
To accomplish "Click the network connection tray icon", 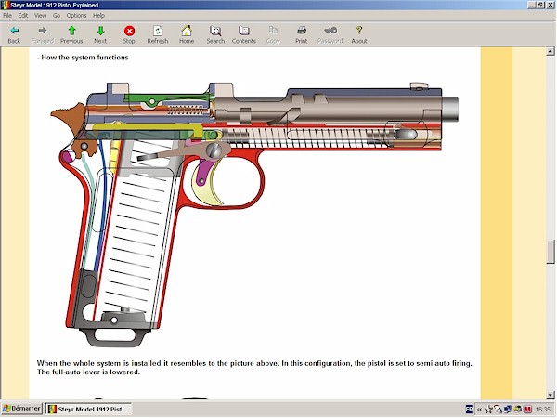I will tap(508, 410).
